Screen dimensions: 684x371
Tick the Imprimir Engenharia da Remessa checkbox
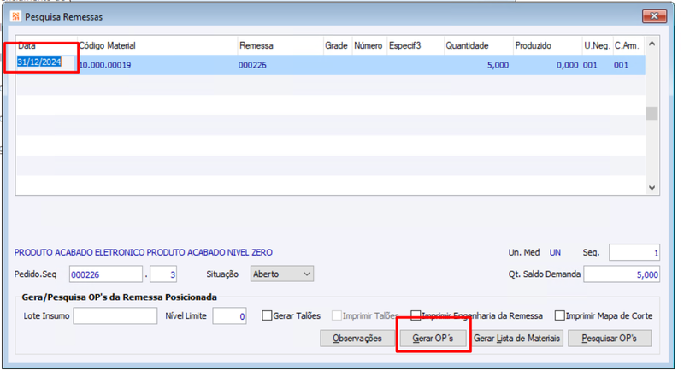coord(416,315)
